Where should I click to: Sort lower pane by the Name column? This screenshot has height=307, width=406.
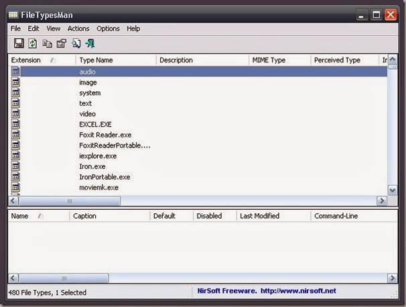pyautogui.click(x=39, y=216)
